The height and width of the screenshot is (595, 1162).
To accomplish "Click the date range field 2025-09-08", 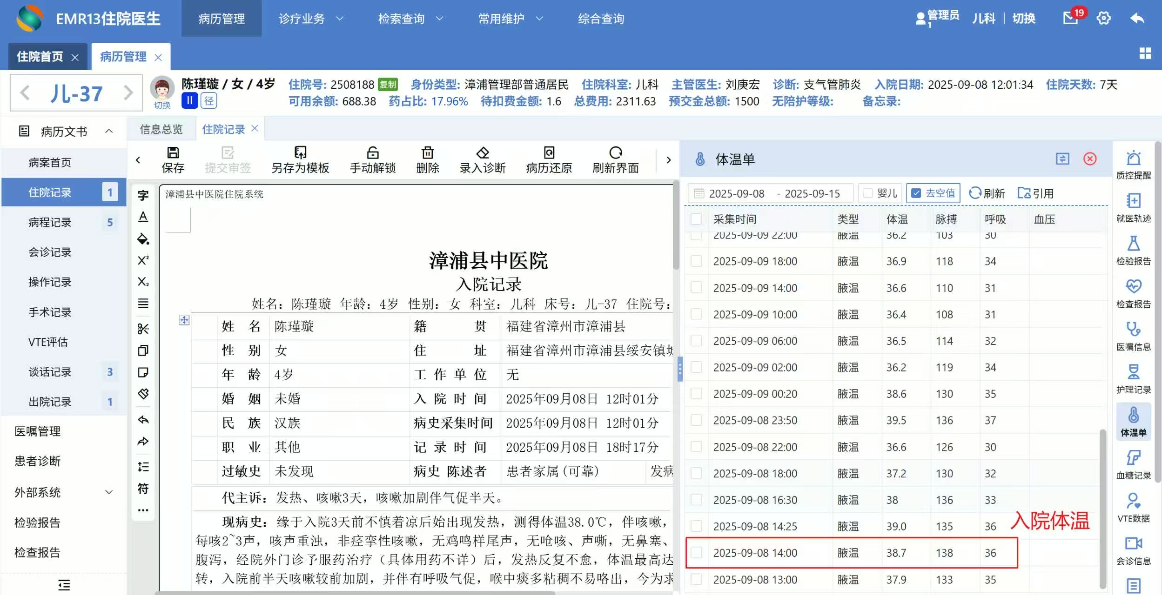I will point(736,193).
